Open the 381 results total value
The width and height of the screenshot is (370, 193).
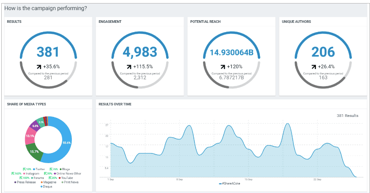click(x=48, y=52)
